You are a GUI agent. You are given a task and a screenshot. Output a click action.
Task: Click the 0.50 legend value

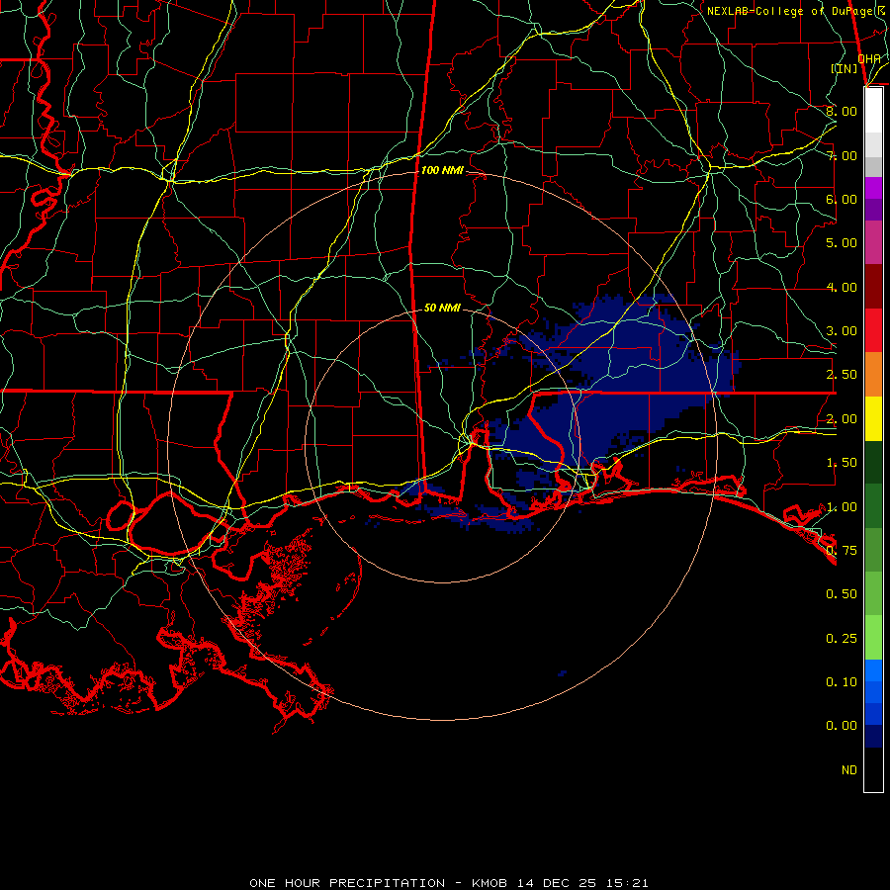(x=842, y=594)
